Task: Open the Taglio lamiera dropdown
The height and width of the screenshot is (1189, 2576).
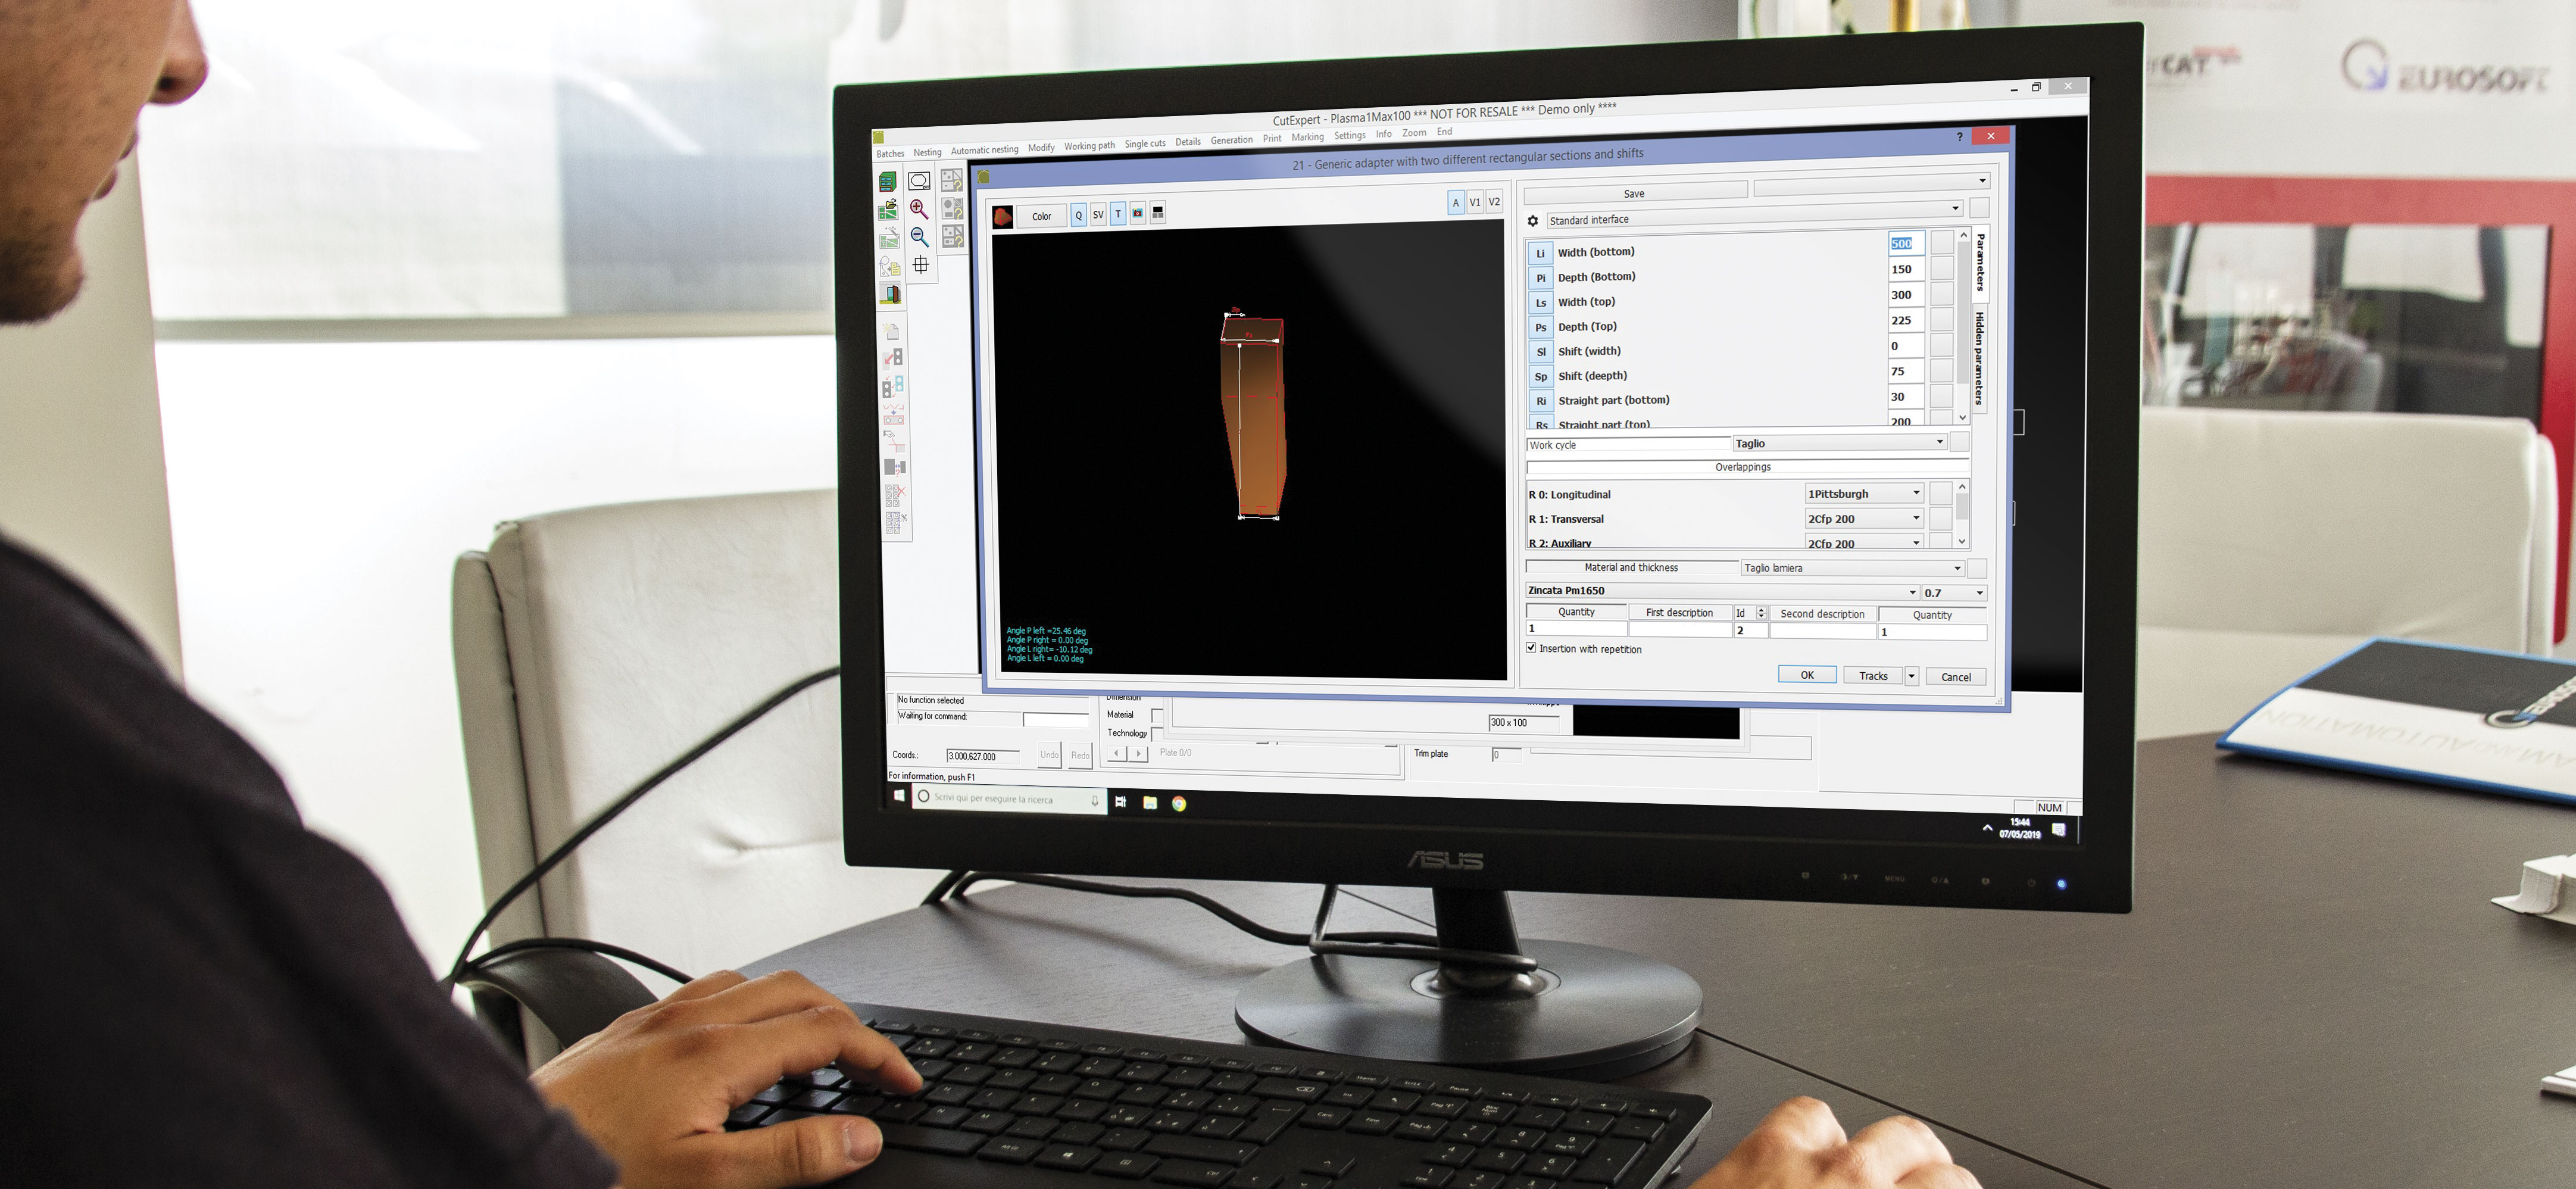Action: pos(1852,568)
